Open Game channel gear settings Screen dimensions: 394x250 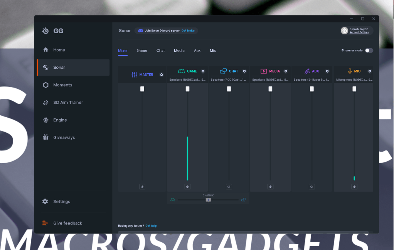tap(203, 71)
